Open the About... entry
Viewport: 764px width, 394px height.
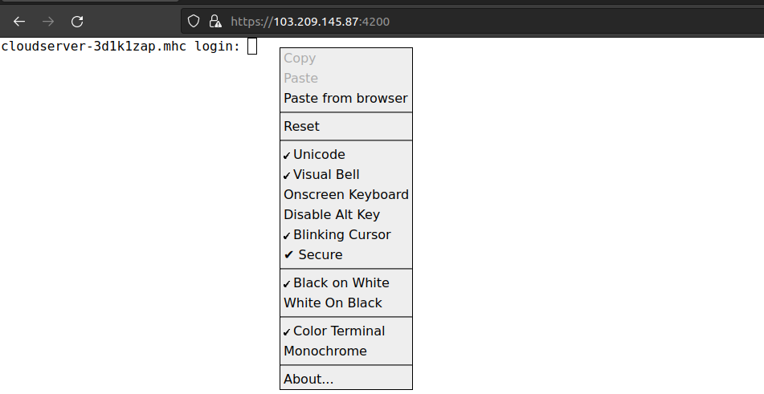346,379
